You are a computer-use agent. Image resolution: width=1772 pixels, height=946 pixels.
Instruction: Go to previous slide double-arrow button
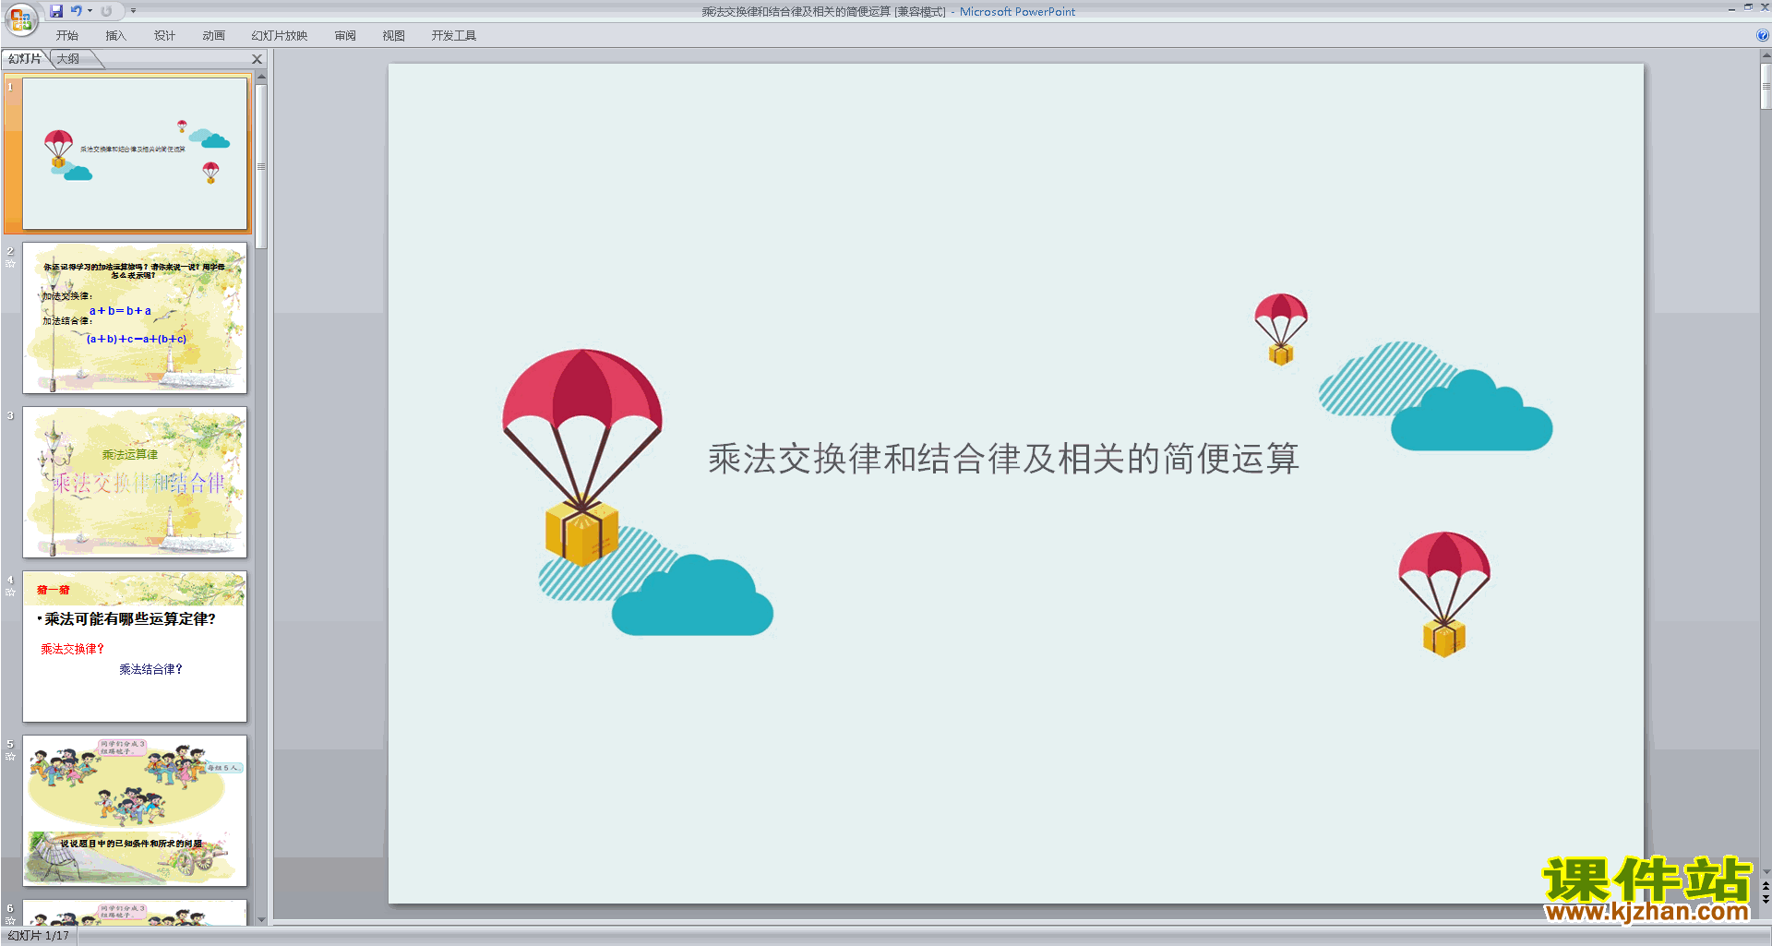1766,886
